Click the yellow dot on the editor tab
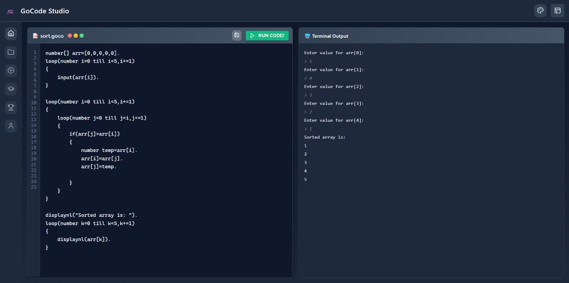The width and height of the screenshot is (569, 283). click(x=75, y=36)
